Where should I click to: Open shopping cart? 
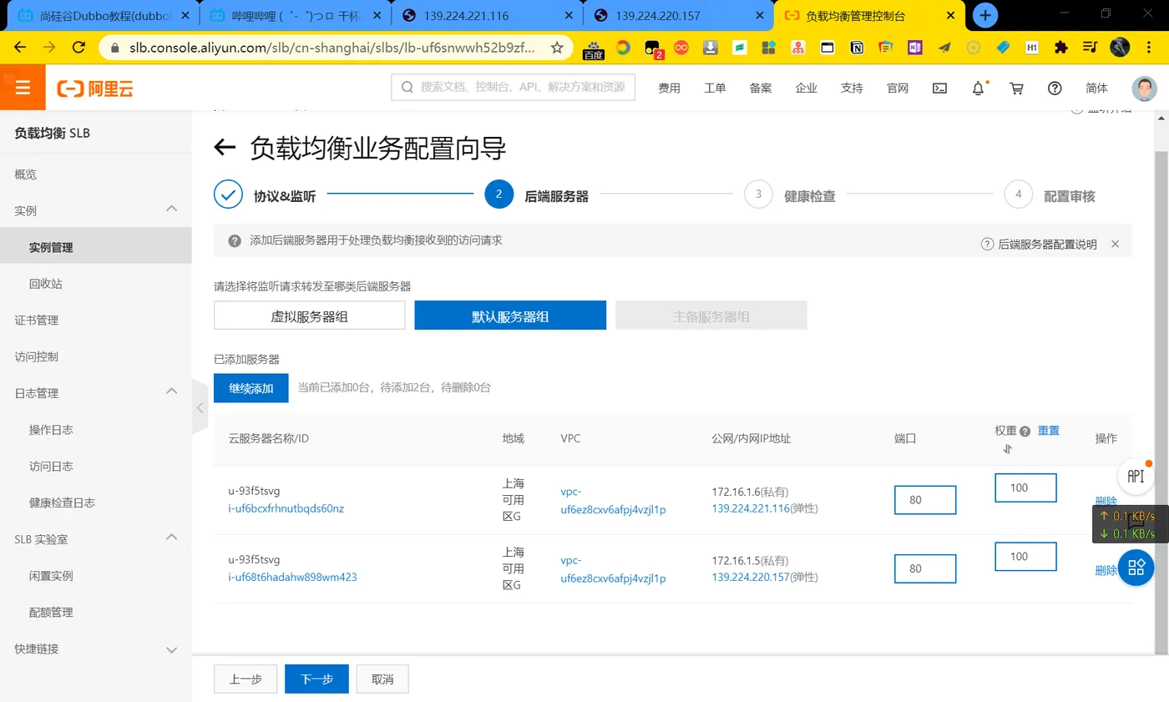[1016, 88]
